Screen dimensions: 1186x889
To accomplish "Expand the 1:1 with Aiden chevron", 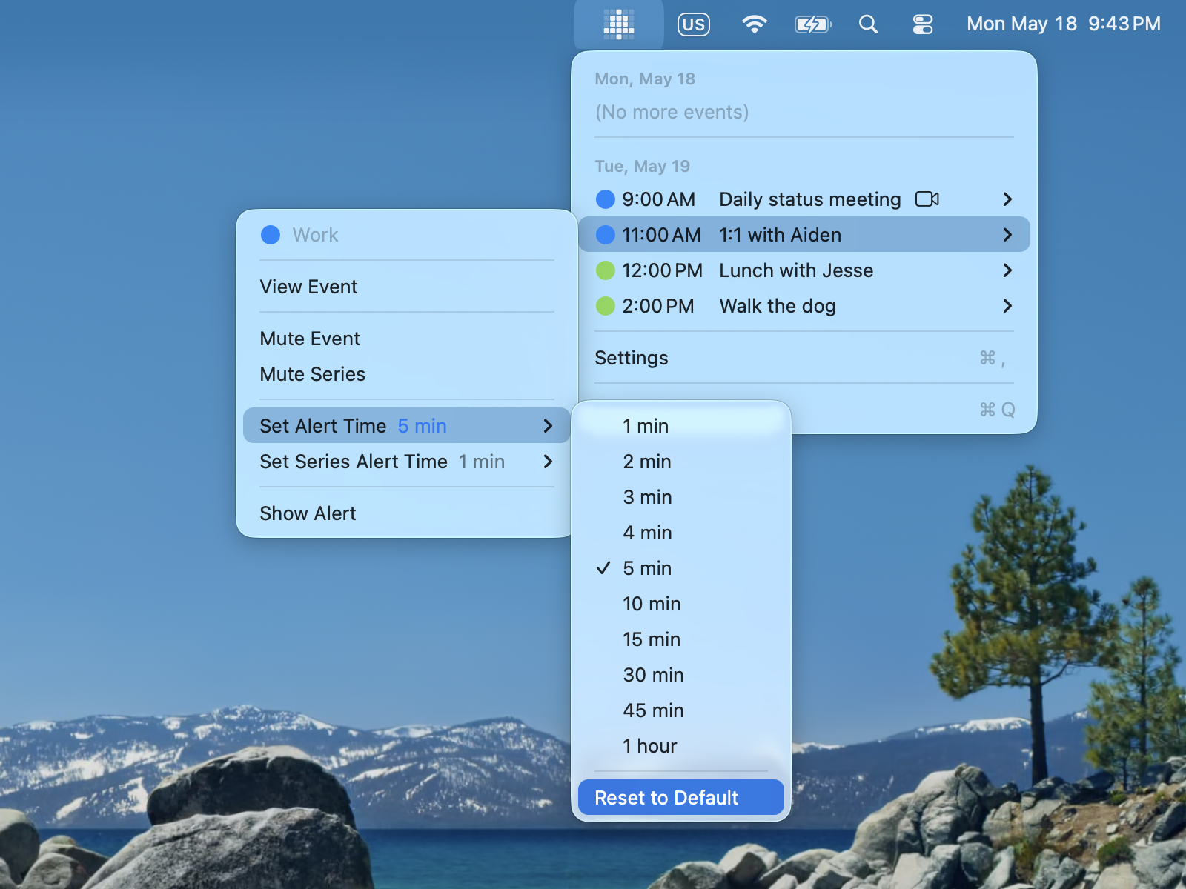I will tap(1007, 235).
